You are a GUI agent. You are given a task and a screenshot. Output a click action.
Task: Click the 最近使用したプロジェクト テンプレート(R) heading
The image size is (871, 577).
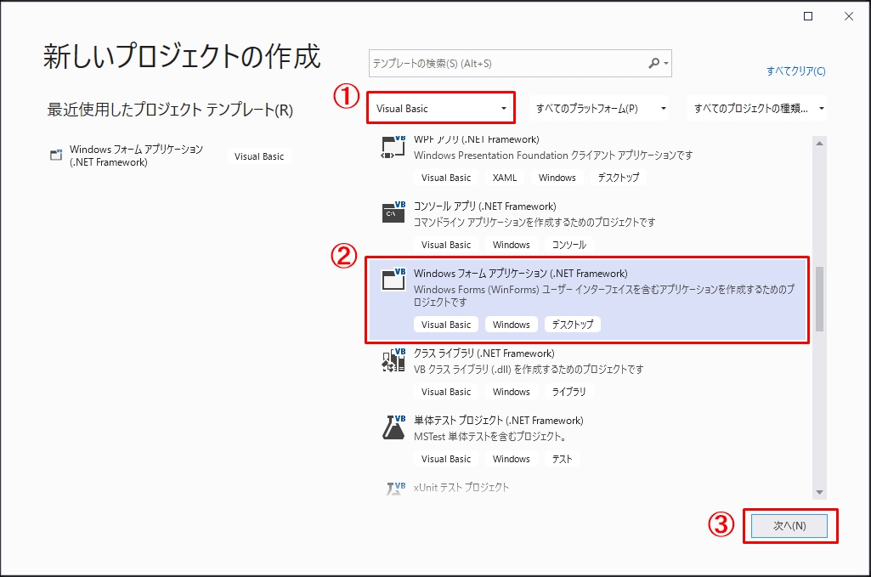pos(170,110)
